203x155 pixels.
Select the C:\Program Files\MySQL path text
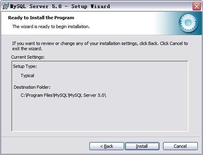63,95
